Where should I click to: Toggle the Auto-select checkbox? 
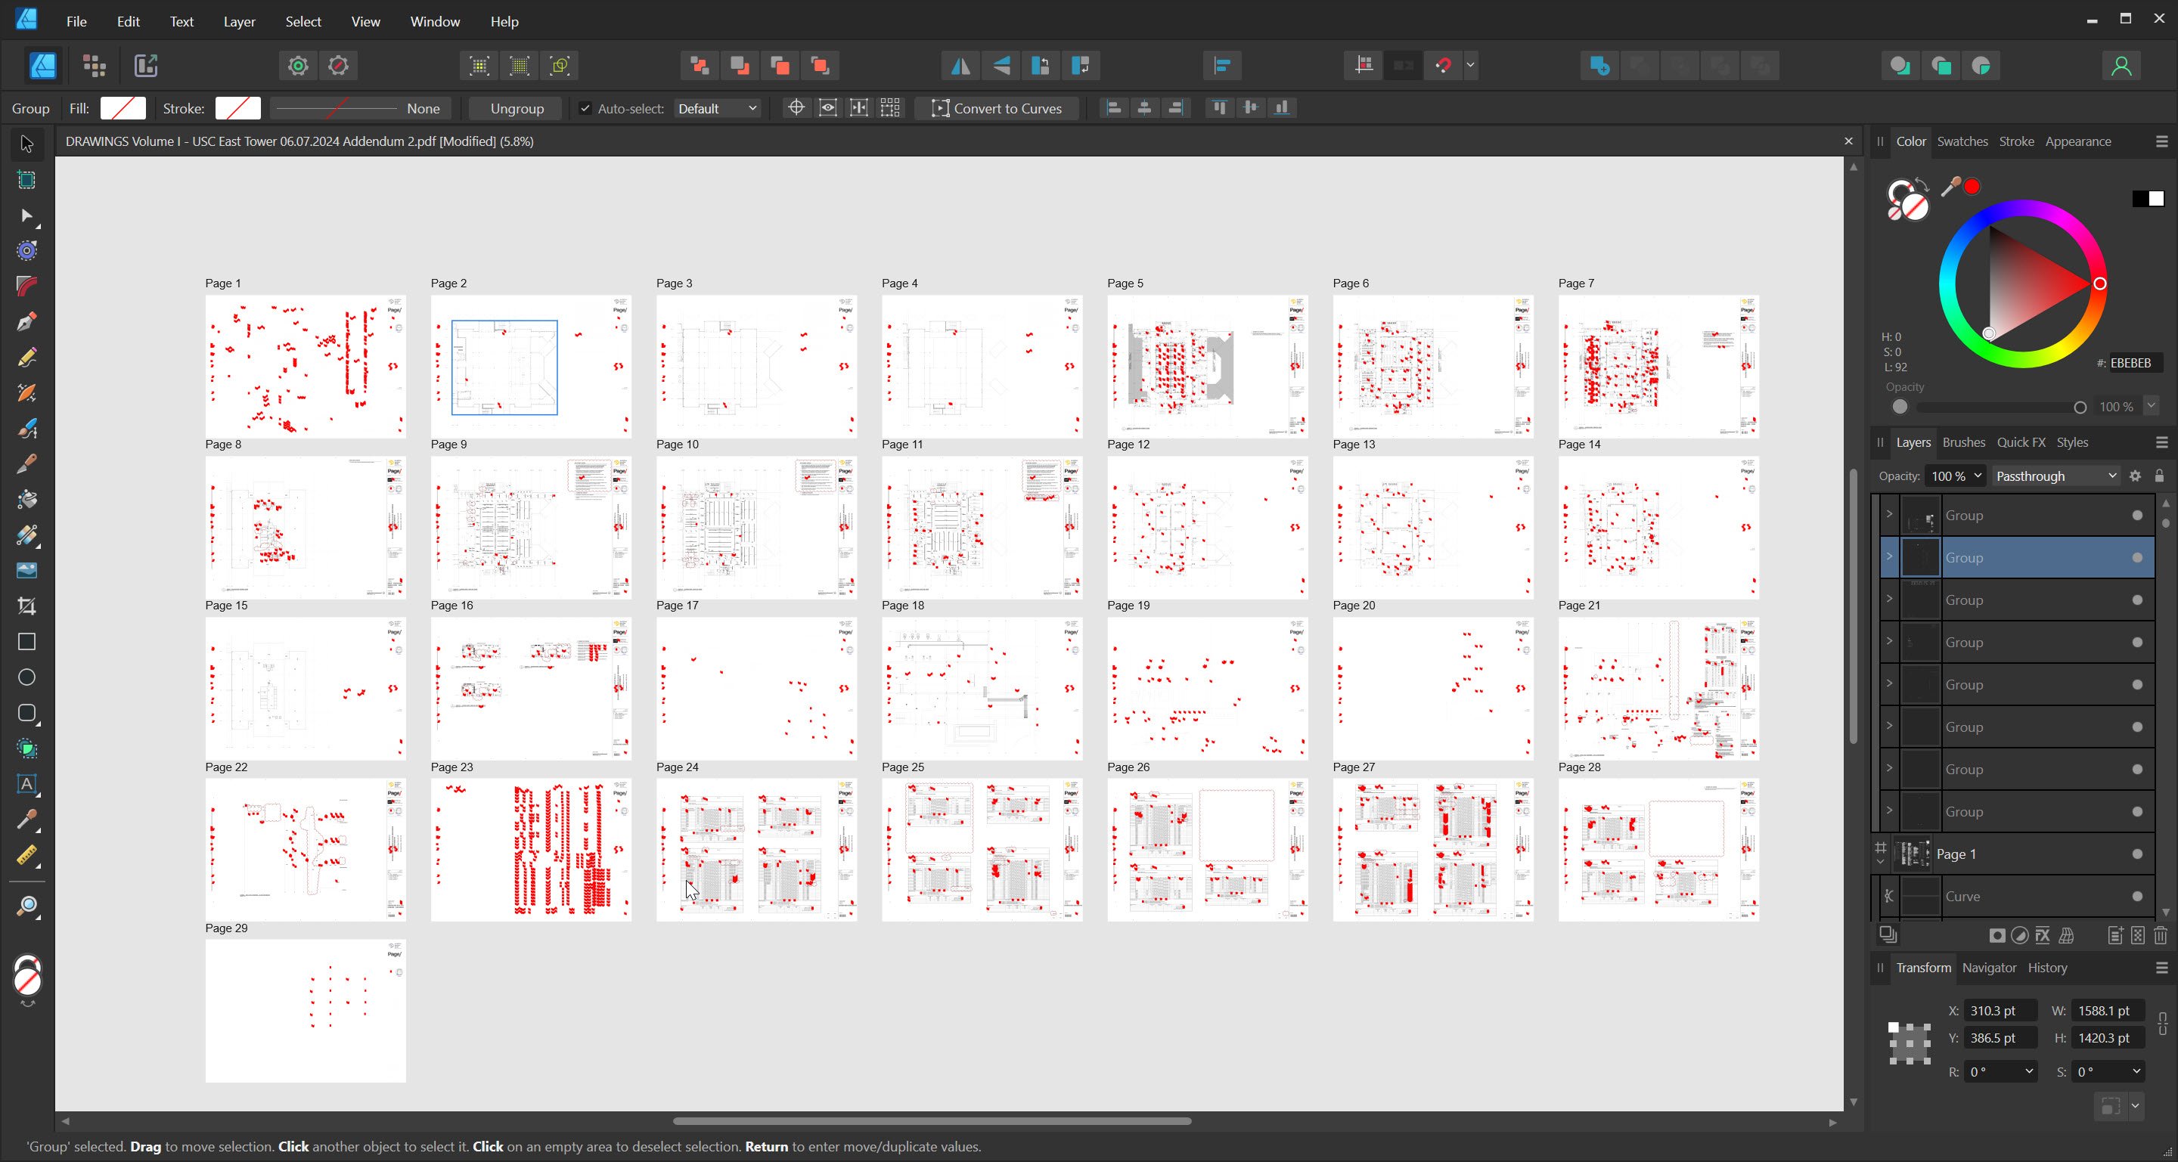(585, 108)
